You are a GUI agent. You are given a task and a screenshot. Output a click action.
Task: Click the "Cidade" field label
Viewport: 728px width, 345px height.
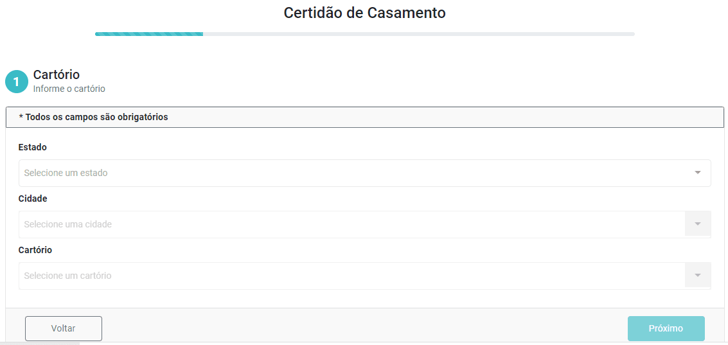33,199
